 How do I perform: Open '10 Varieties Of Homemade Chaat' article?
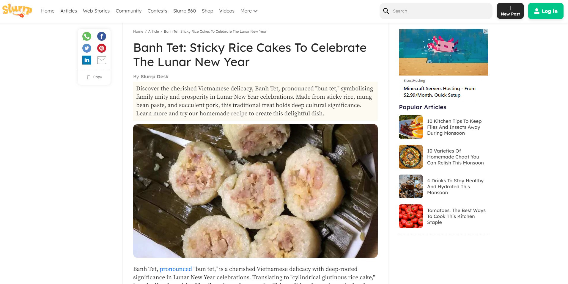(455, 157)
